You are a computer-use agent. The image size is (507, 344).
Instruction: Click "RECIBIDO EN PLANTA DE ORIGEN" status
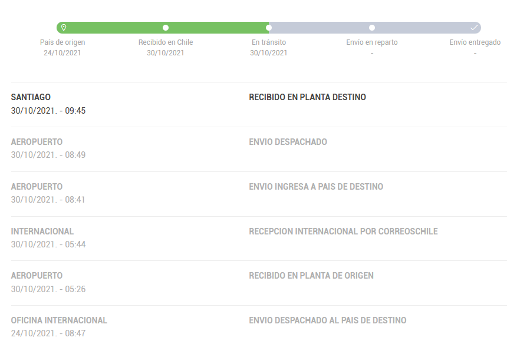click(x=311, y=276)
